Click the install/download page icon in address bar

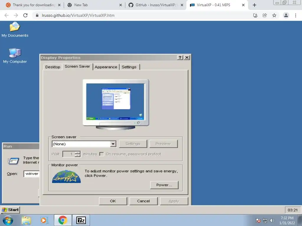pyautogui.click(x=255, y=15)
